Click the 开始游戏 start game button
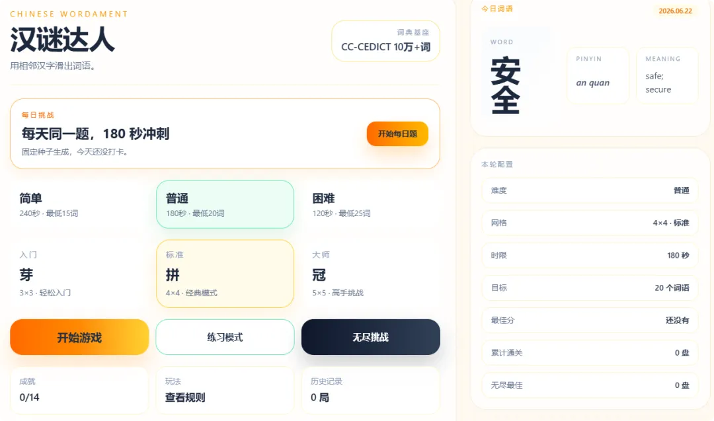714x421 pixels. (79, 337)
